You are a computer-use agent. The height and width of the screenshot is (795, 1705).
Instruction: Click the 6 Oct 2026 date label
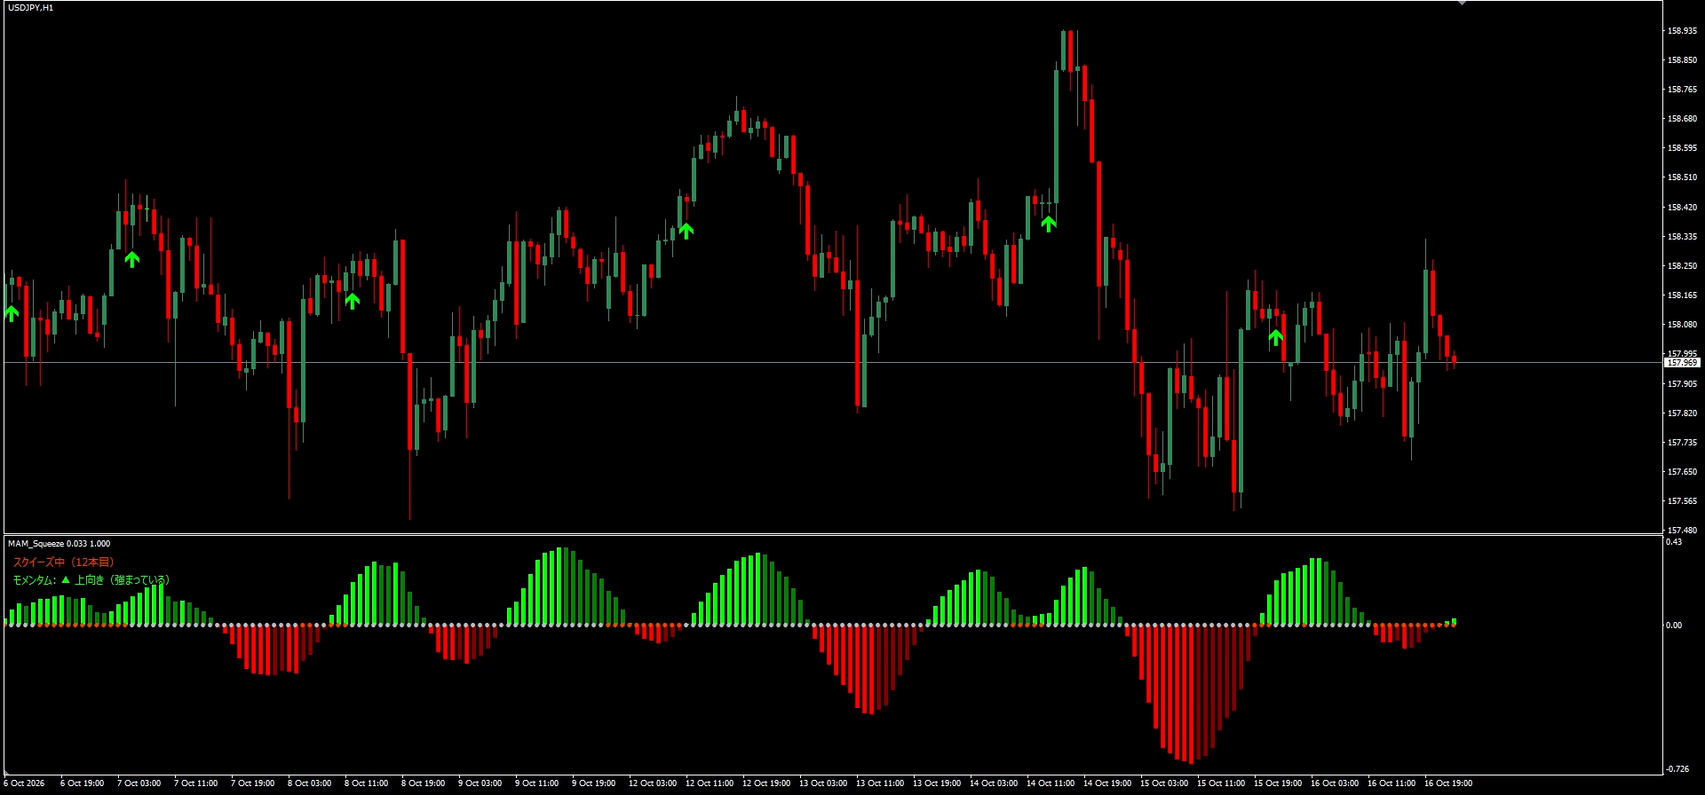(x=24, y=783)
